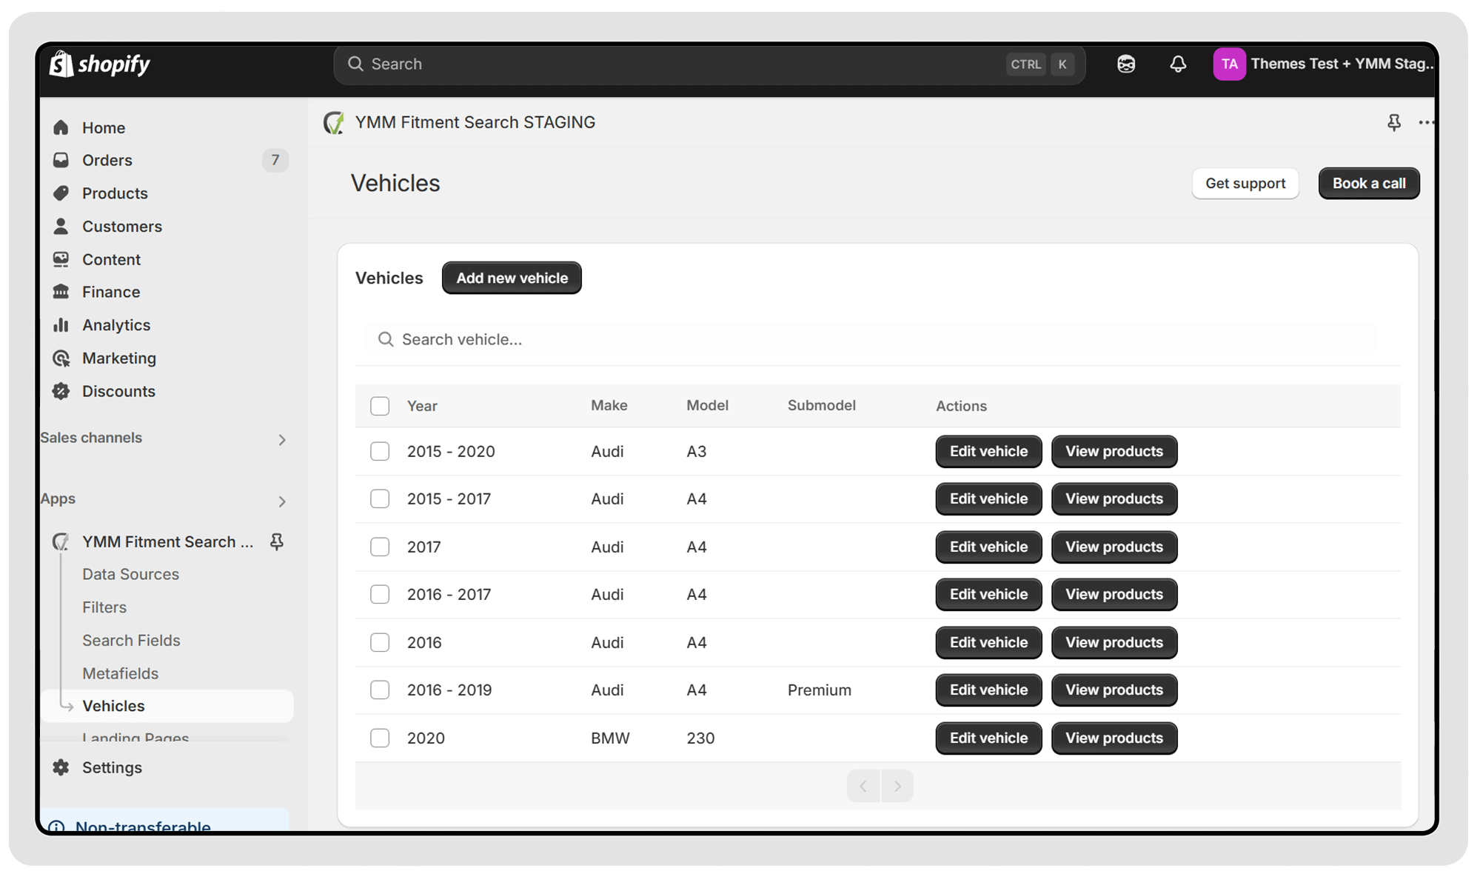
Task: Click Get support button
Action: coord(1245,183)
